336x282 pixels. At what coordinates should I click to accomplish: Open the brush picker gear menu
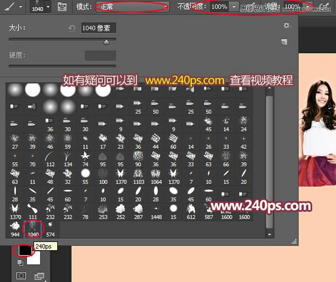click(x=287, y=26)
